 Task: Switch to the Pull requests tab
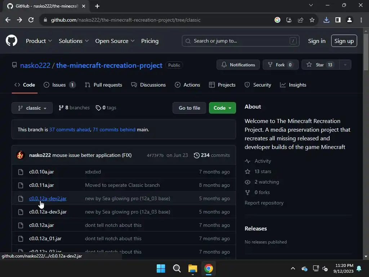(x=103, y=85)
